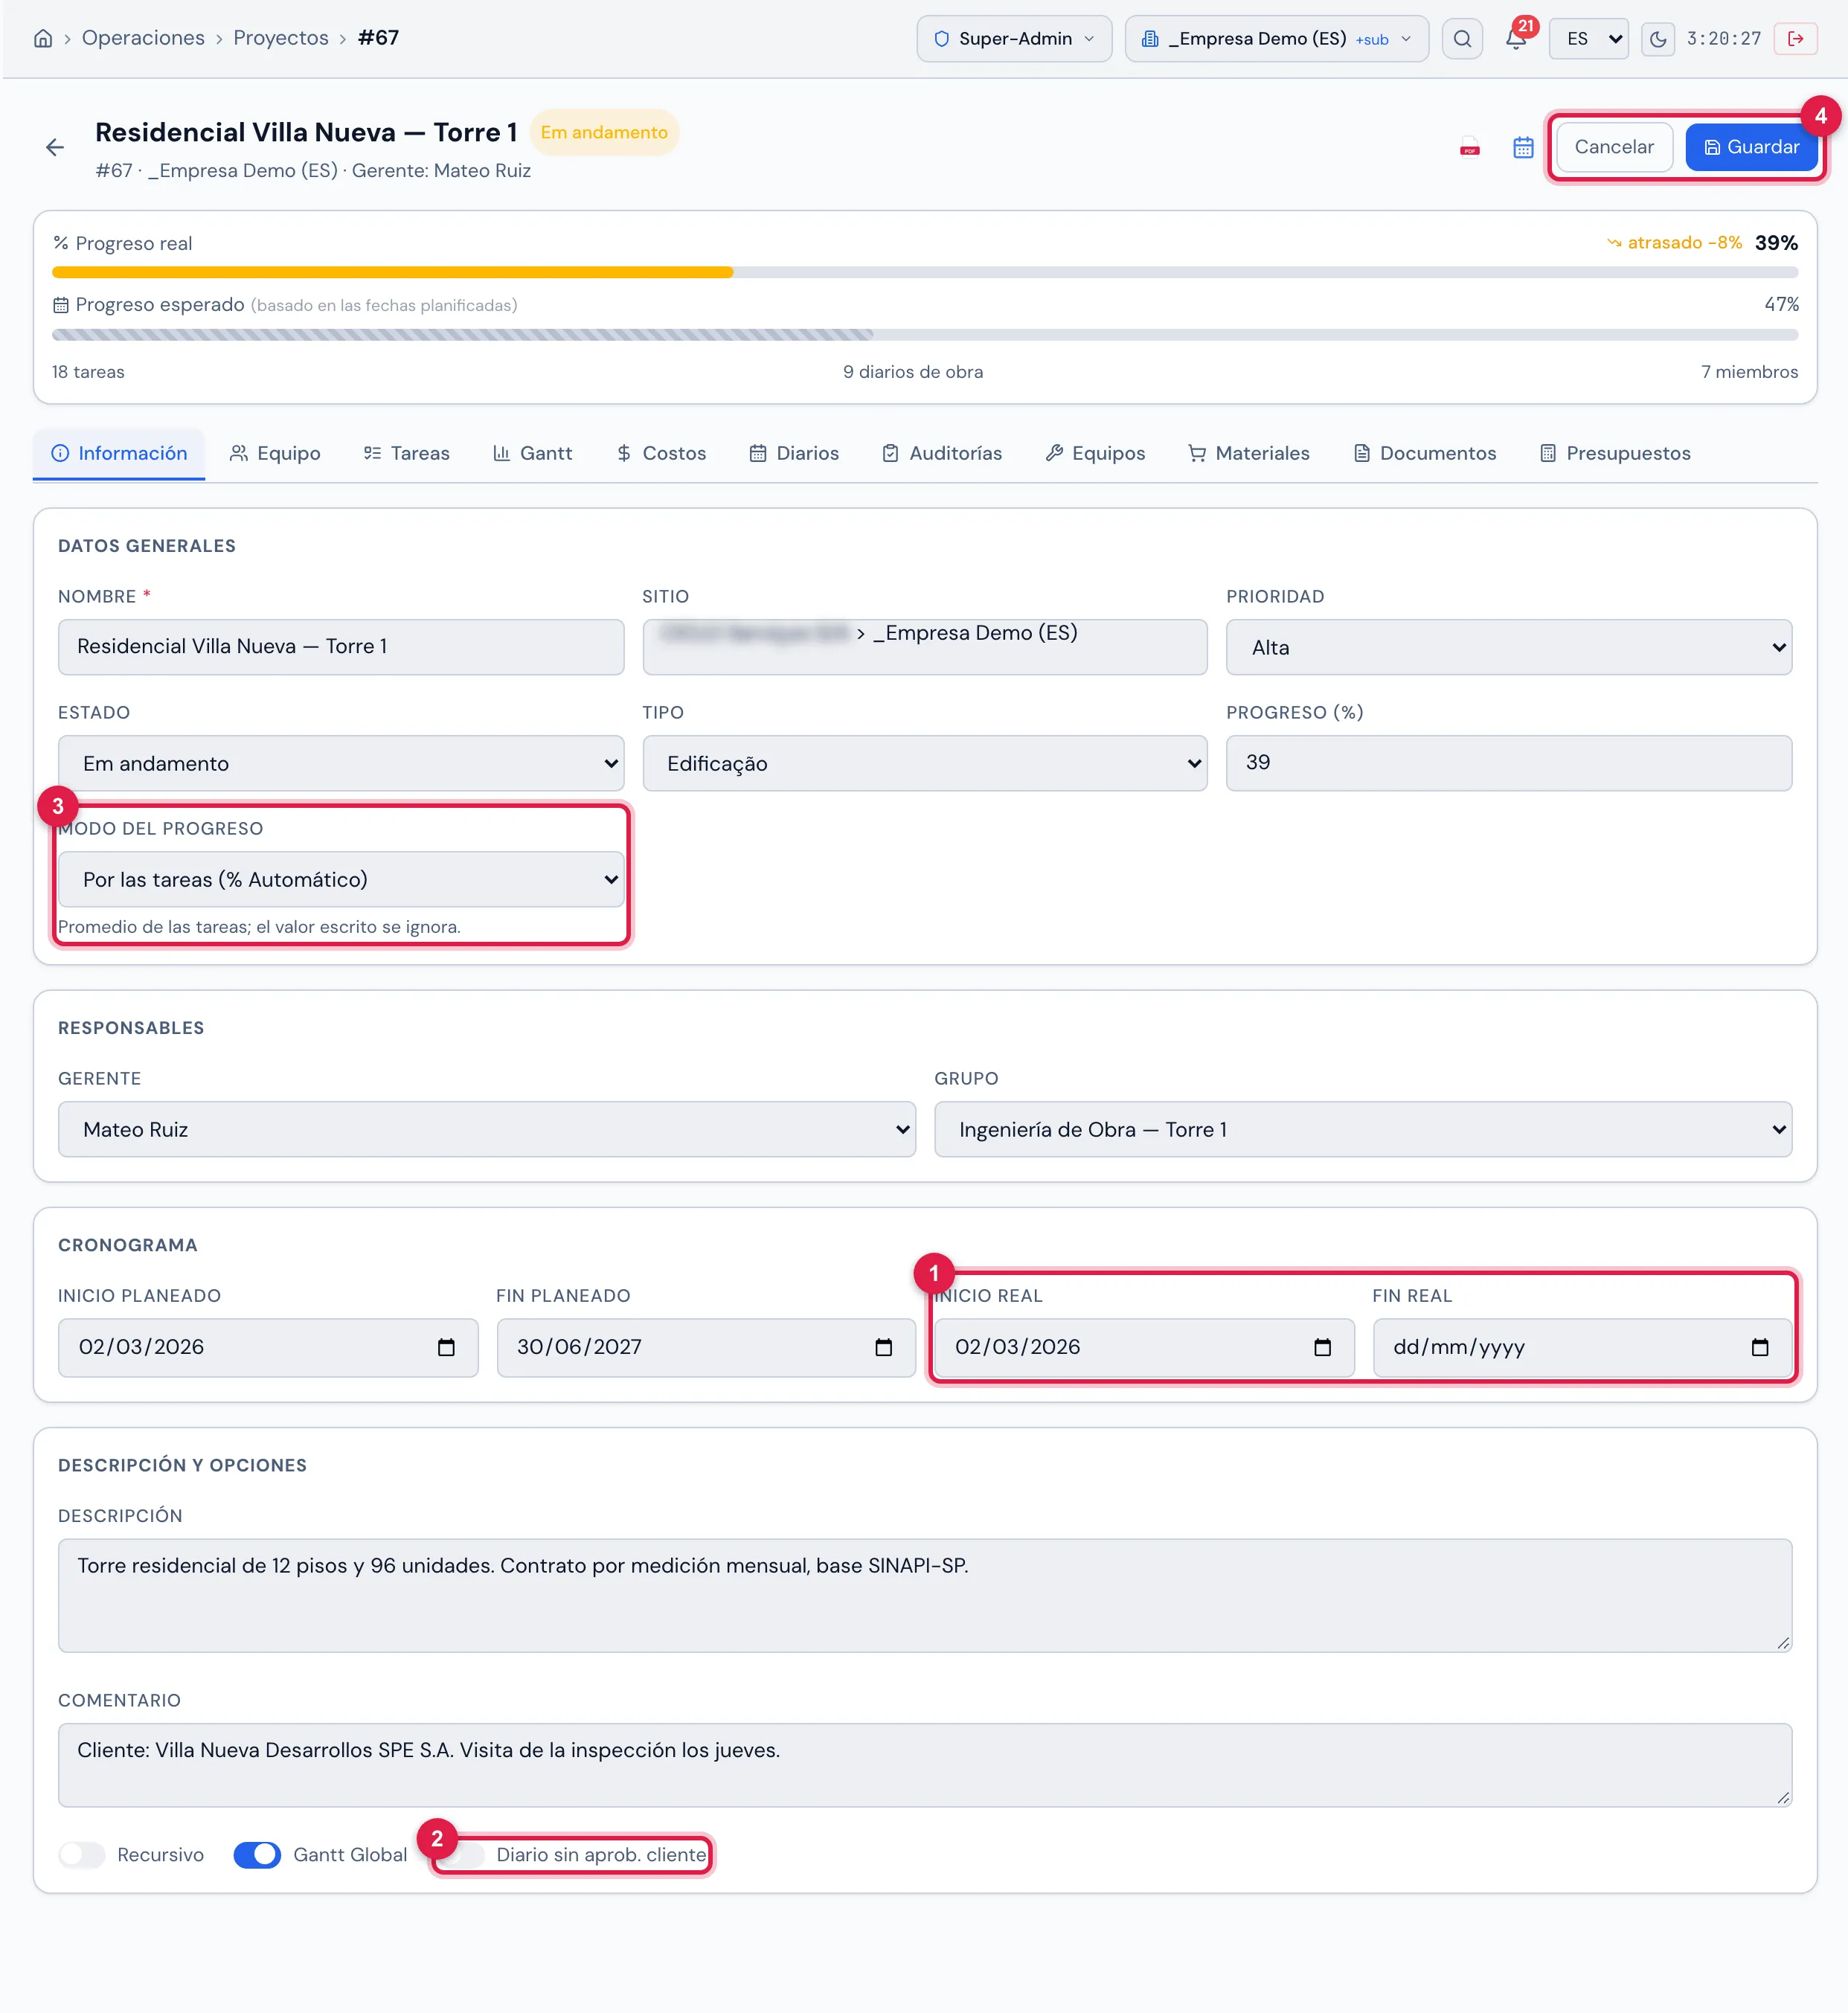Expand the Estado dropdown Em andamento
1848x2013 pixels.
[x=341, y=763]
